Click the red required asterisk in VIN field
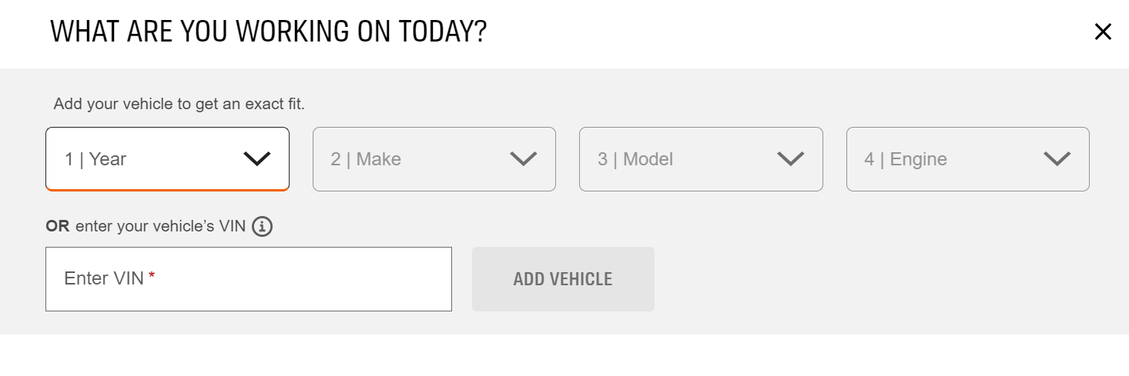Viewport: 1129px width, 376px height. 152,277
